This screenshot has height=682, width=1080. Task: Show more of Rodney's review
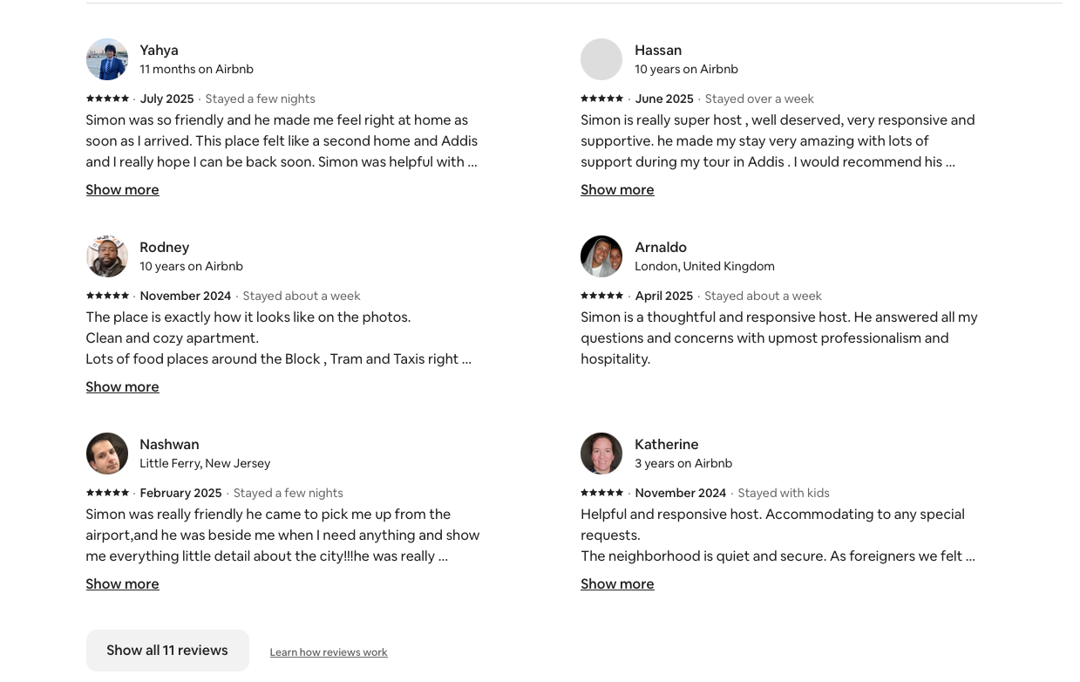[x=122, y=387]
